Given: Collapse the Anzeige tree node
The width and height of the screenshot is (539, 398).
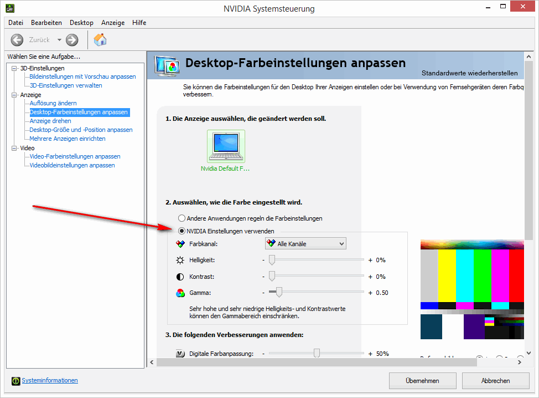Looking at the screenshot, I should [x=14, y=95].
